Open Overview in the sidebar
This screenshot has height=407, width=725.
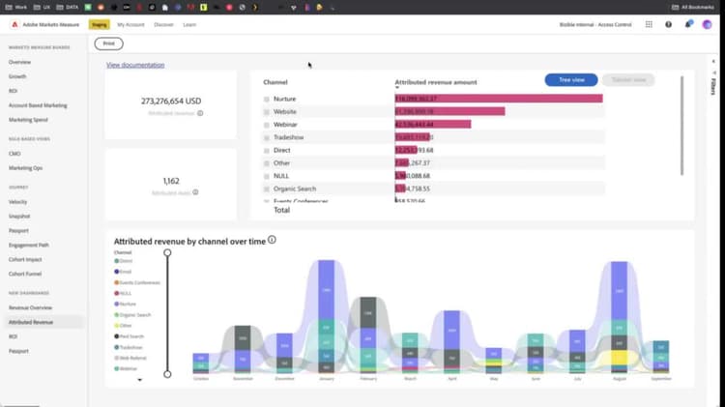pos(19,62)
